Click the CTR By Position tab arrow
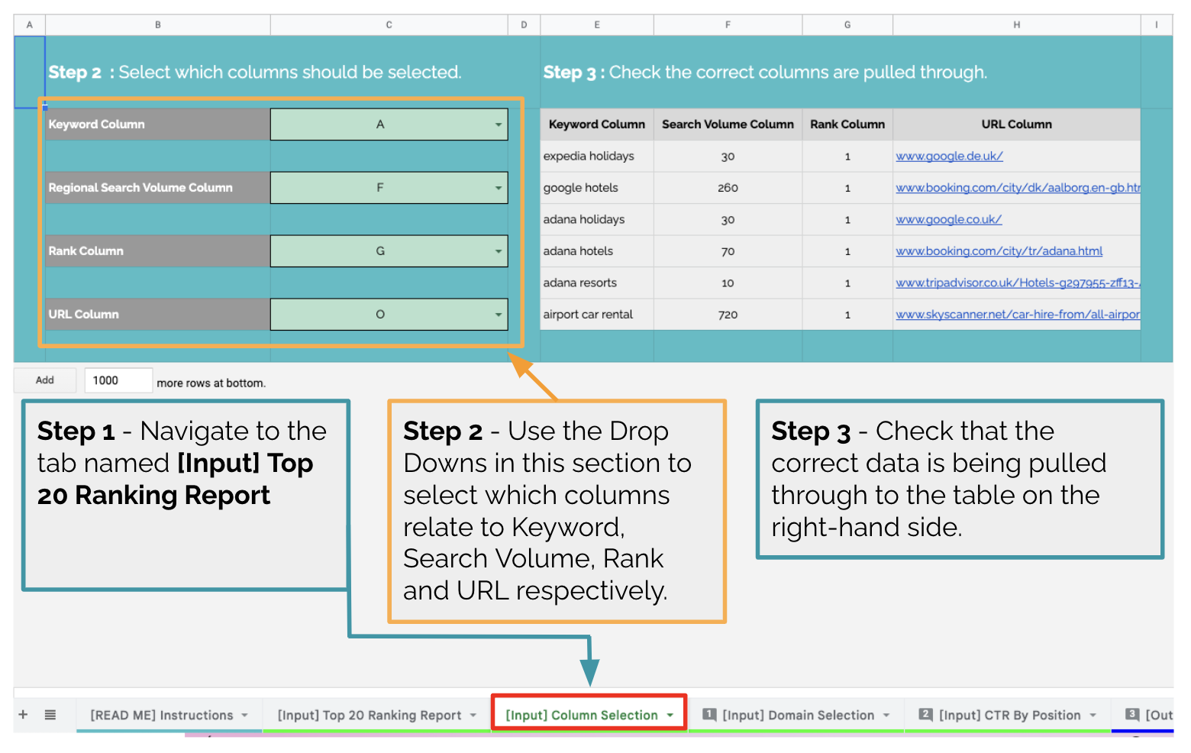 (x=1093, y=716)
